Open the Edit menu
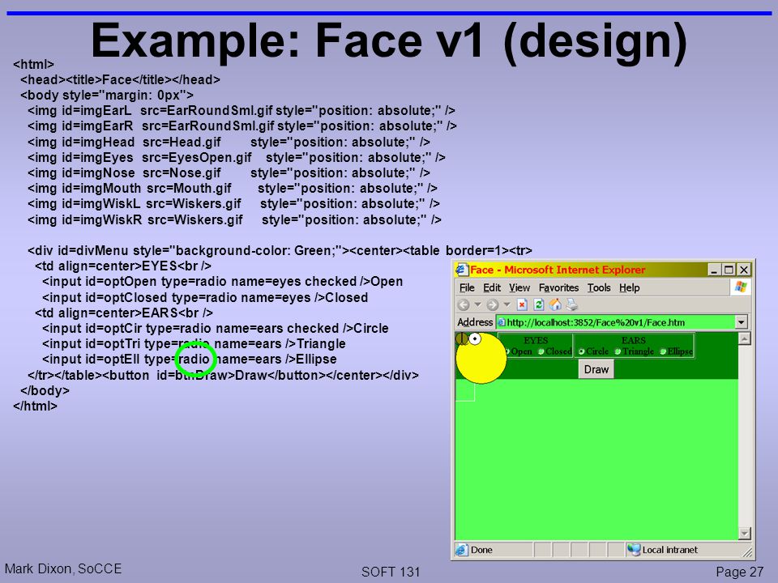778x583 pixels. tap(492, 288)
